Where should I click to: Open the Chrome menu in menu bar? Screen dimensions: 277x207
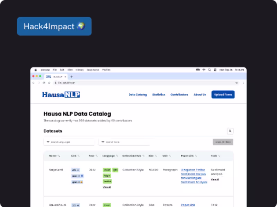click(45, 70)
